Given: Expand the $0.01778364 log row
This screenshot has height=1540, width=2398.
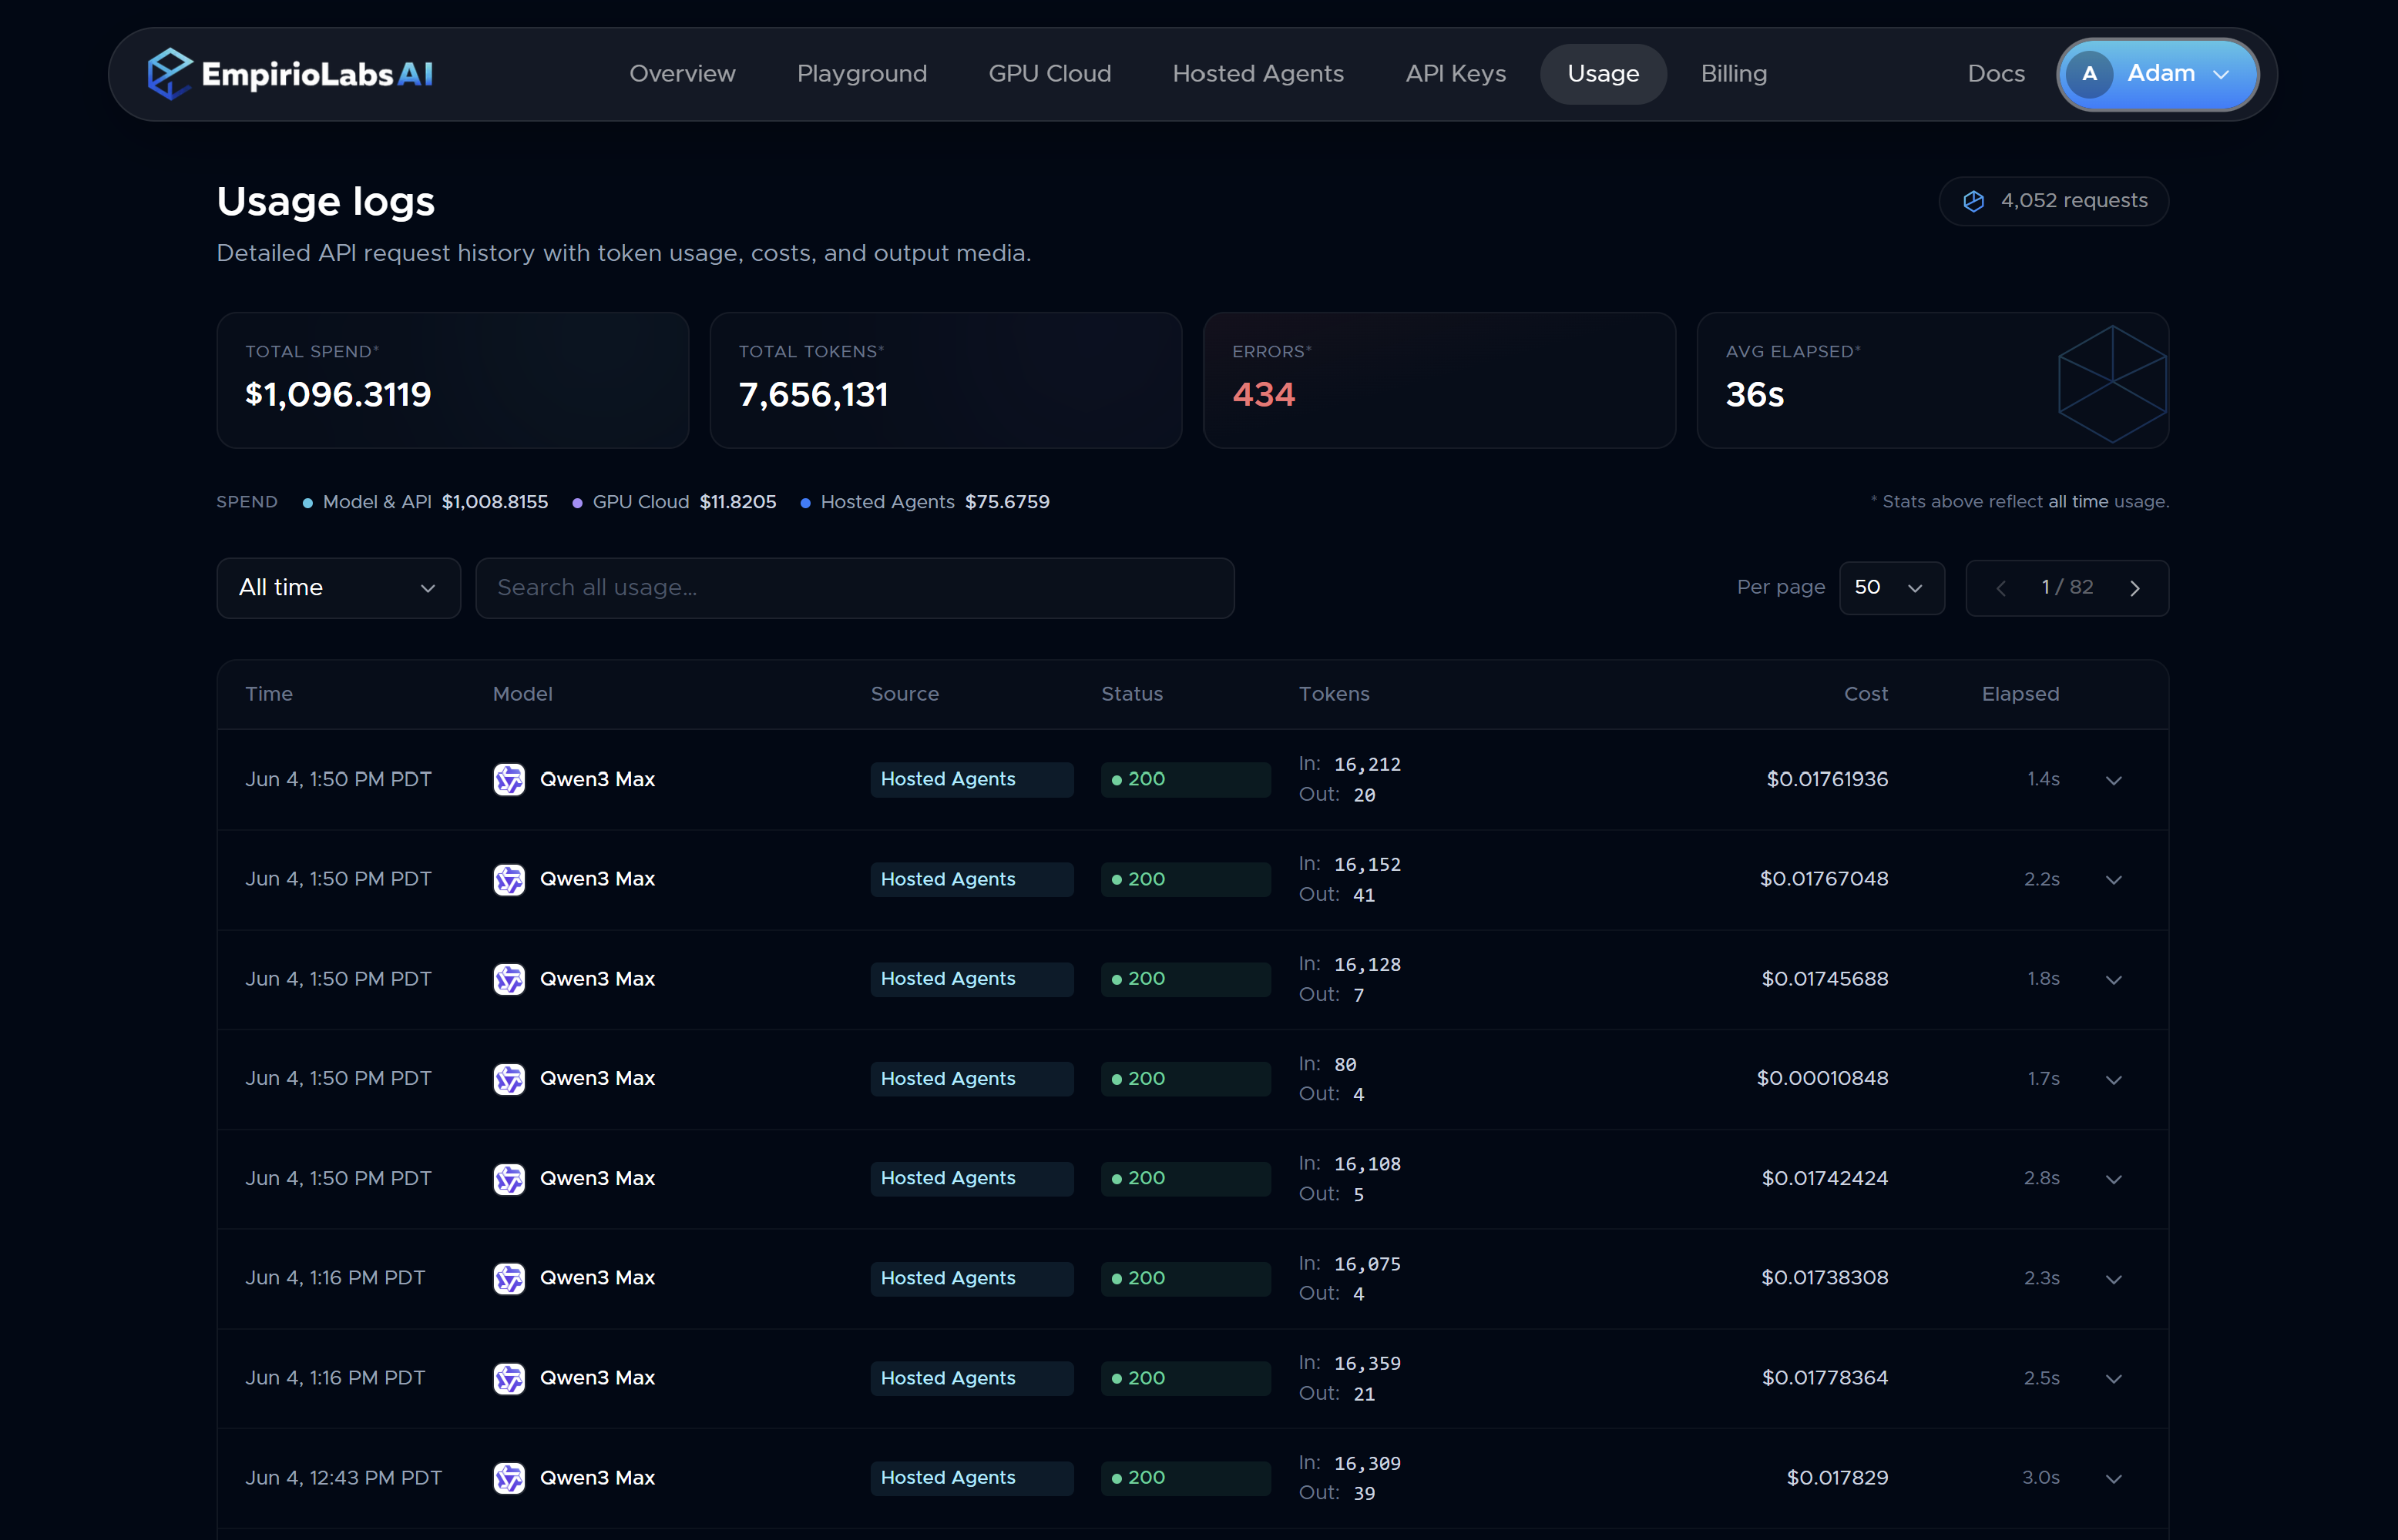Looking at the screenshot, I should tap(2114, 1379).
